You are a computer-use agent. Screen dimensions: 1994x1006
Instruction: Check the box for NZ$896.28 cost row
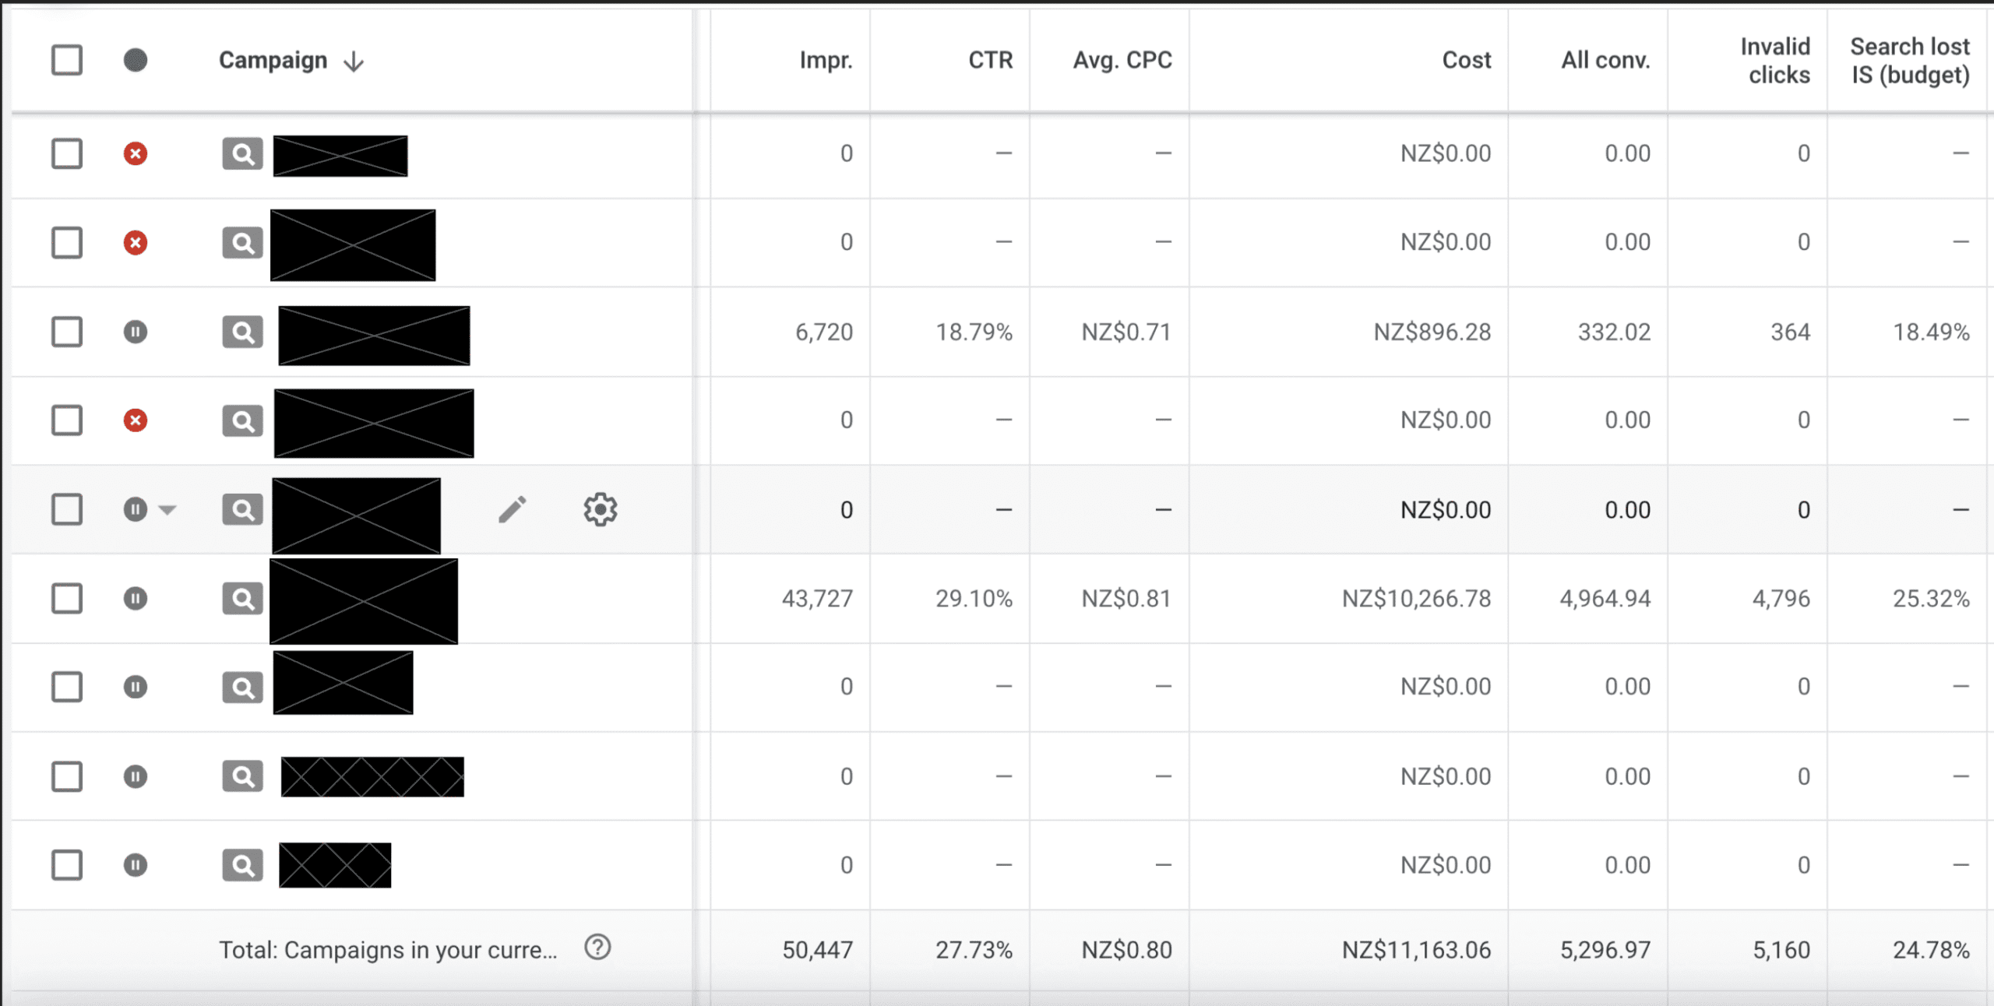[67, 332]
